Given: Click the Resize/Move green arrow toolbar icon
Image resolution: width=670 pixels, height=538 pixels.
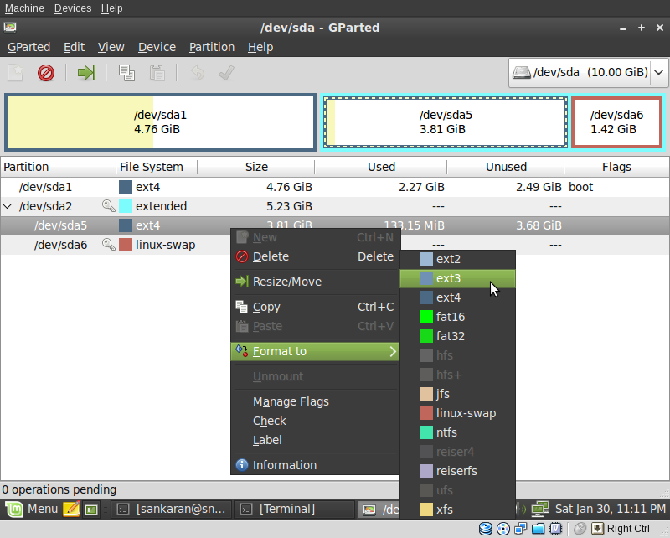Looking at the screenshot, I should coord(86,73).
